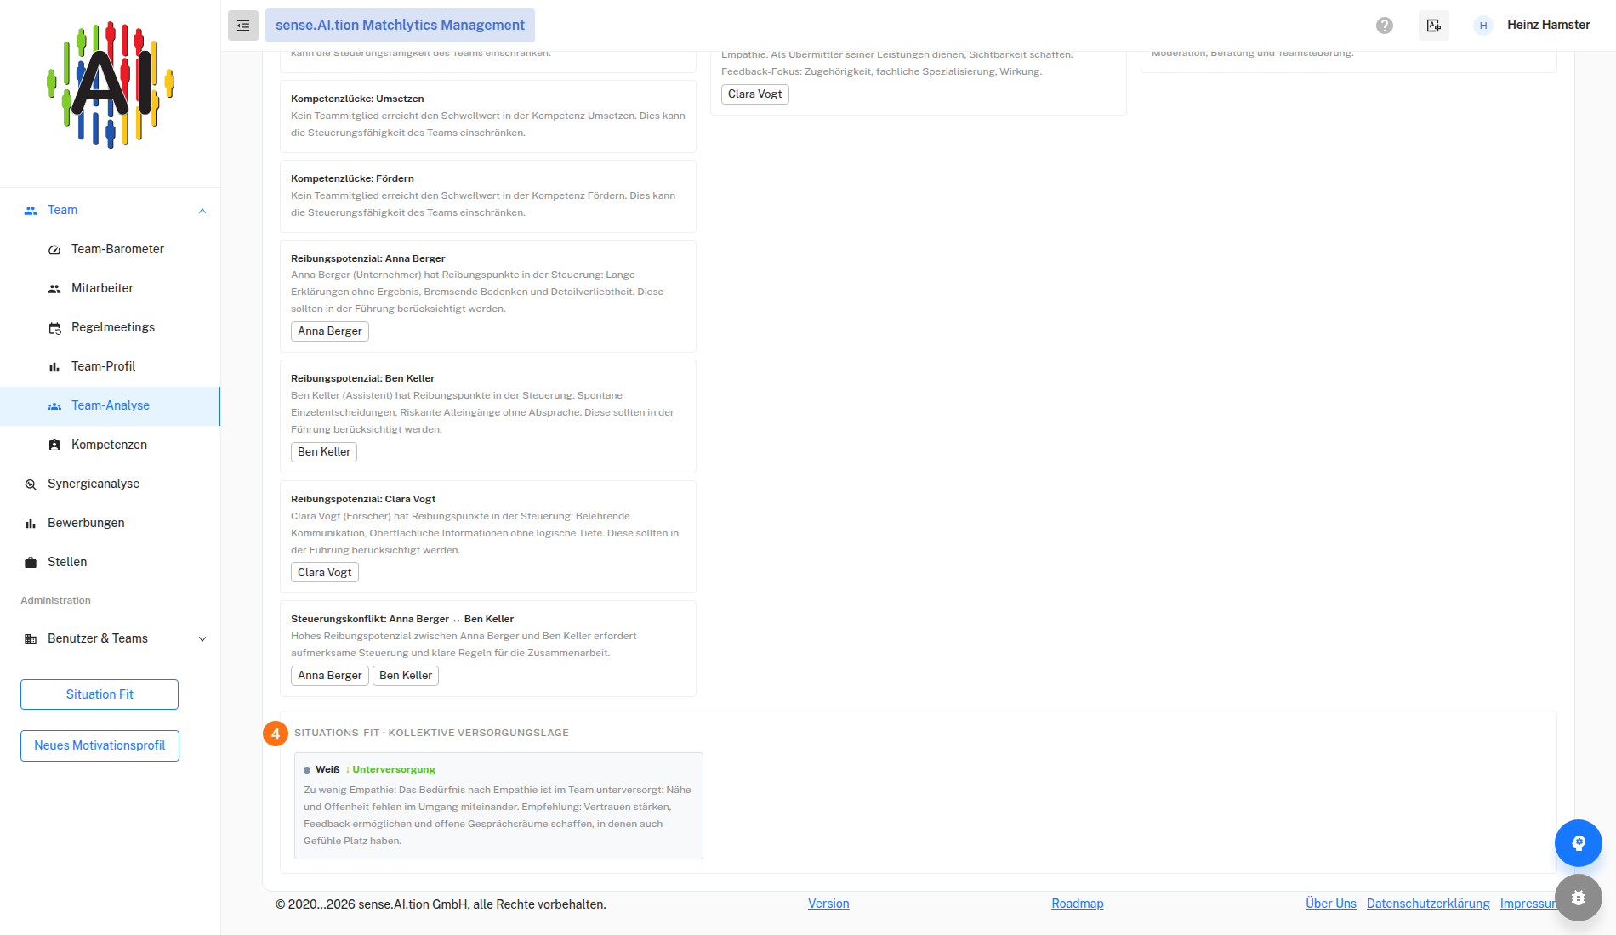Open the help question mark icon
Viewport: 1616px width, 935px height.
click(1385, 25)
